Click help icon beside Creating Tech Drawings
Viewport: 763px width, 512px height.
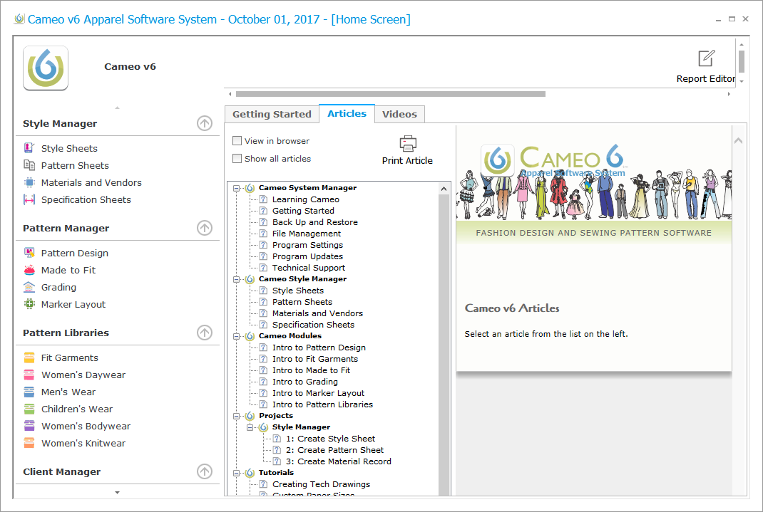[x=263, y=484]
